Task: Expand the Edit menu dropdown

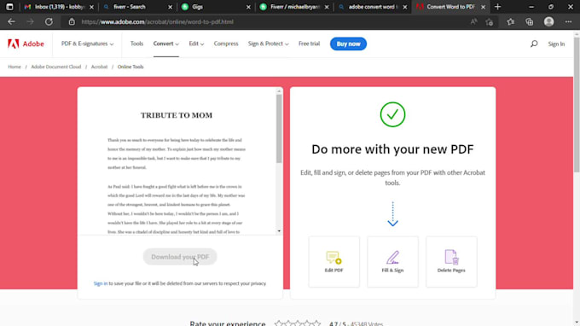Action: coord(196,44)
